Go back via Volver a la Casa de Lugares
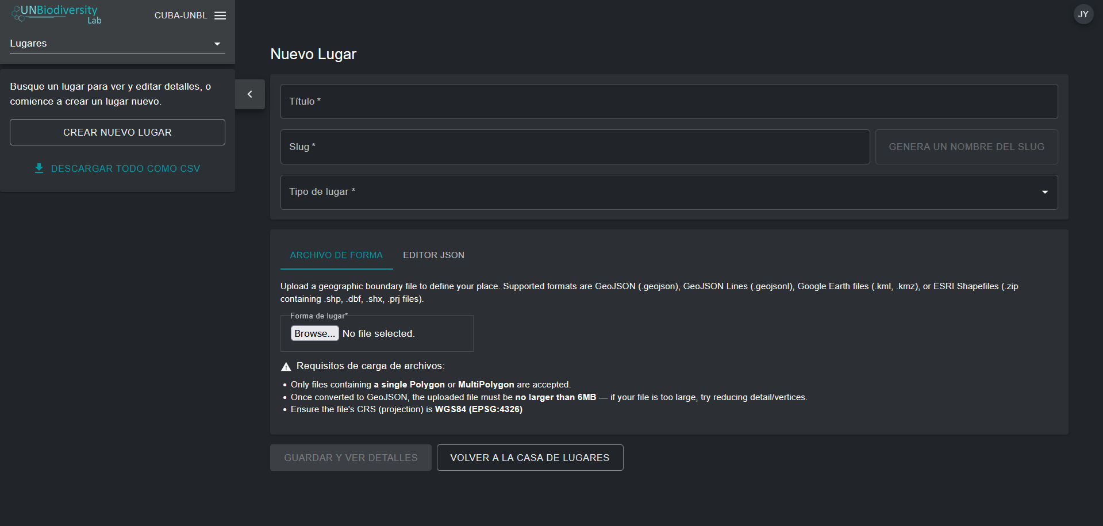This screenshot has height=526, width=1103. pos(529,458)
